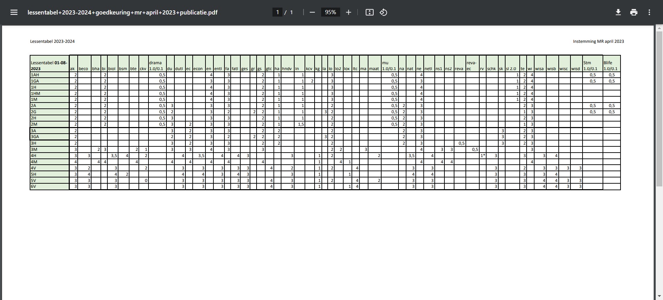Click the 'biol' column header
663x300 pixels.
click(113, 64)
